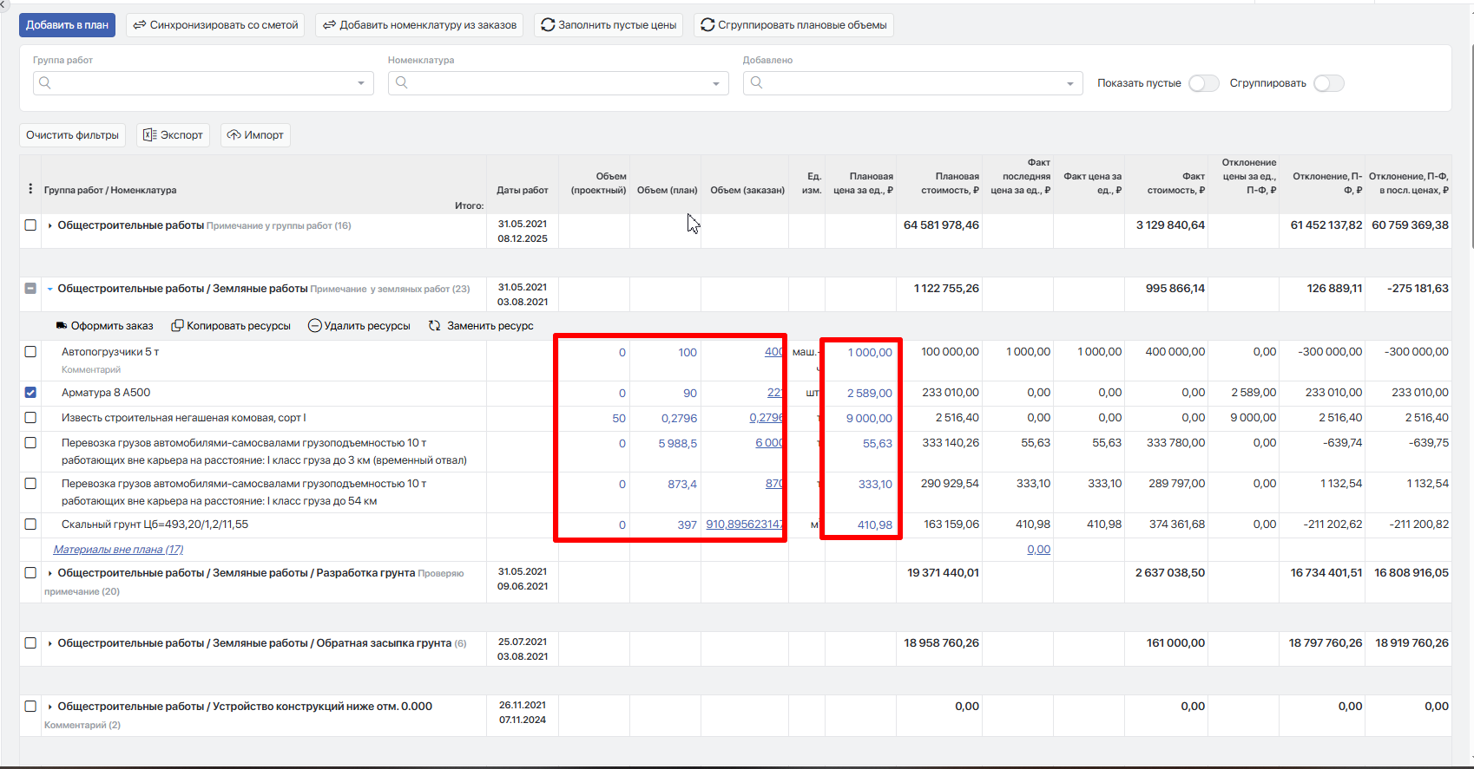This screenshot has width=1474, height=769.
Task: Click Place order (Оформить заказ) truck icon
Action: pyautogui.click(x=62, y=326)
